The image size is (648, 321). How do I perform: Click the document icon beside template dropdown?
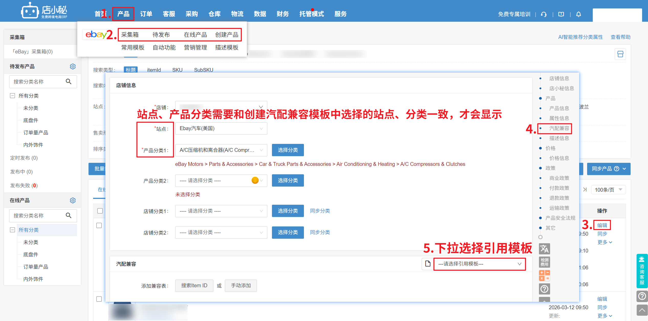(427, 263)
